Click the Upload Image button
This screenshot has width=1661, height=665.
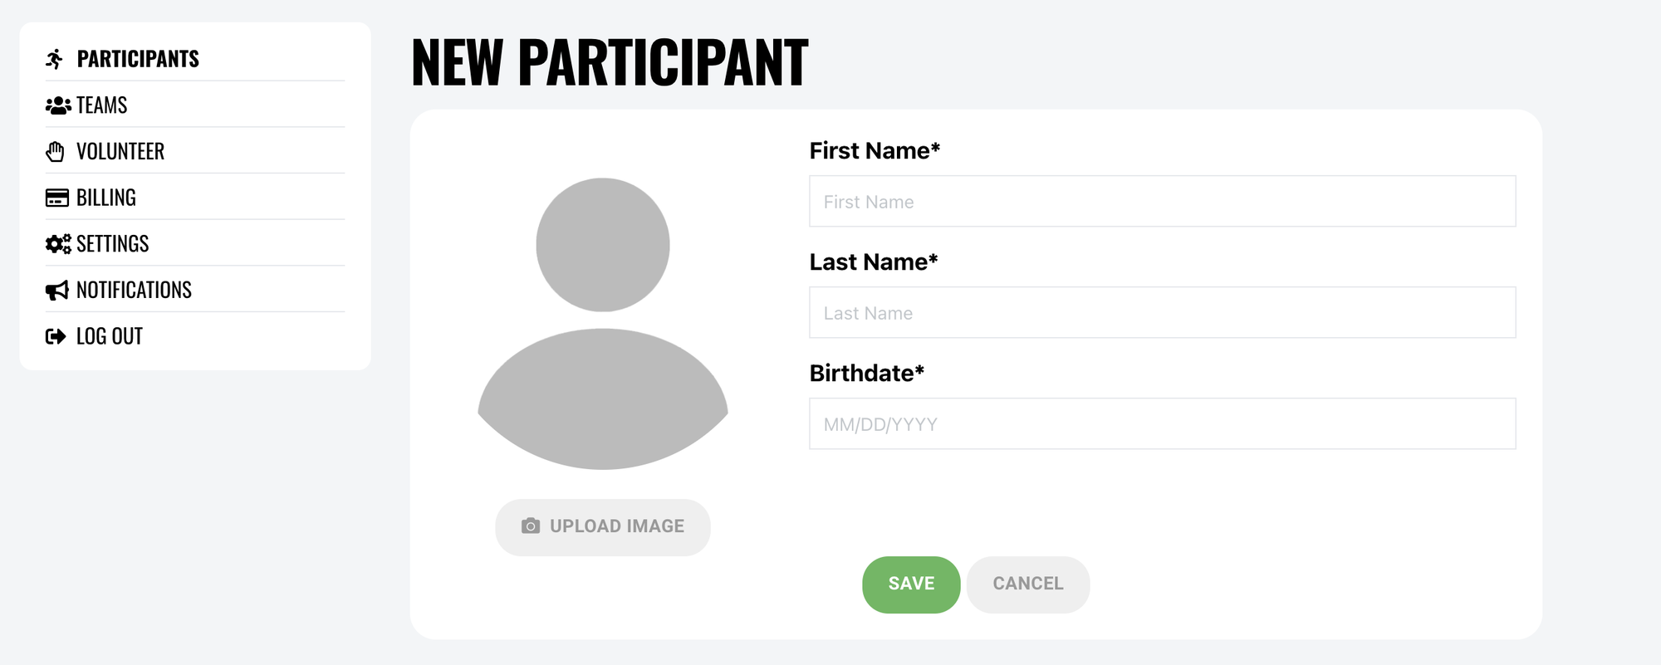pos(603,527)
